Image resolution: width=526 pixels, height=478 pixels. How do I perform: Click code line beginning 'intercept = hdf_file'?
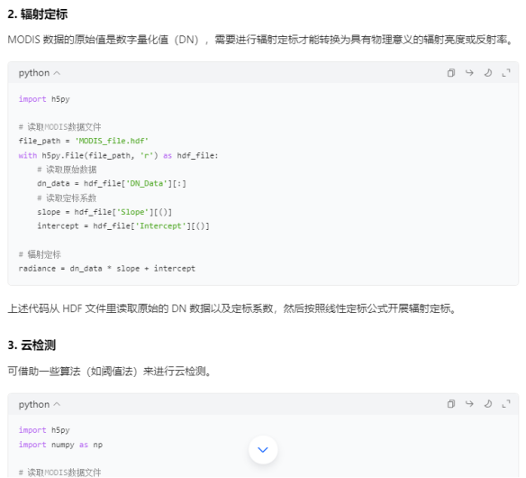[123, 226]
